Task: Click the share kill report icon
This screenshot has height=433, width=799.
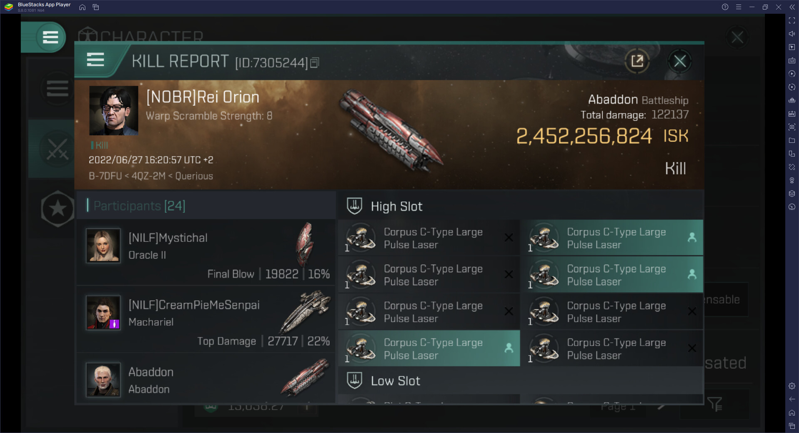Action: (x=637, y=61)
